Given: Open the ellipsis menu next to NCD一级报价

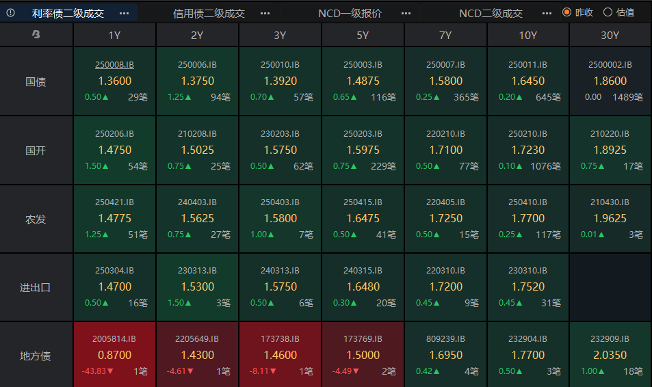Looking at the screenshot, I should [406, 13].
